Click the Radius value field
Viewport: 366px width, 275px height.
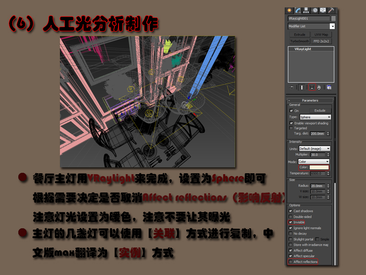click(318, 186)
